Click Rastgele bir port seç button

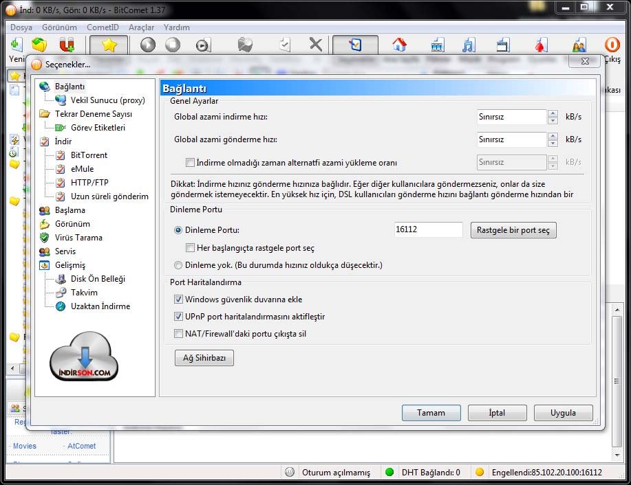tap(513, 230)
